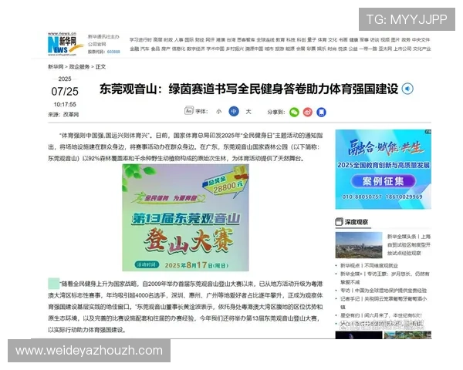The height and width of the screenshot is (370, 463).
Task: Click the 600888 stock code link
Action: (113, 52)
